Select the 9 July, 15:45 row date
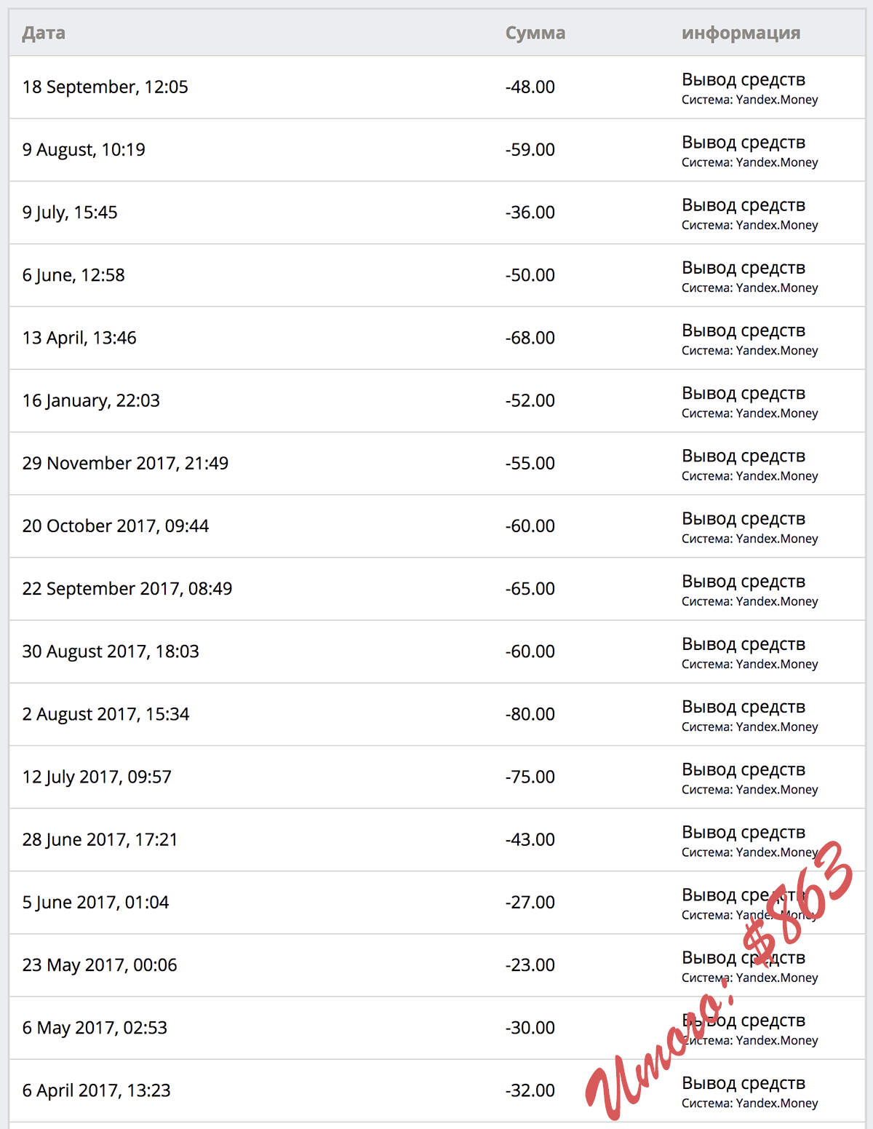Viewport: 873px width, 1129px height. click(x=70, y=212)
